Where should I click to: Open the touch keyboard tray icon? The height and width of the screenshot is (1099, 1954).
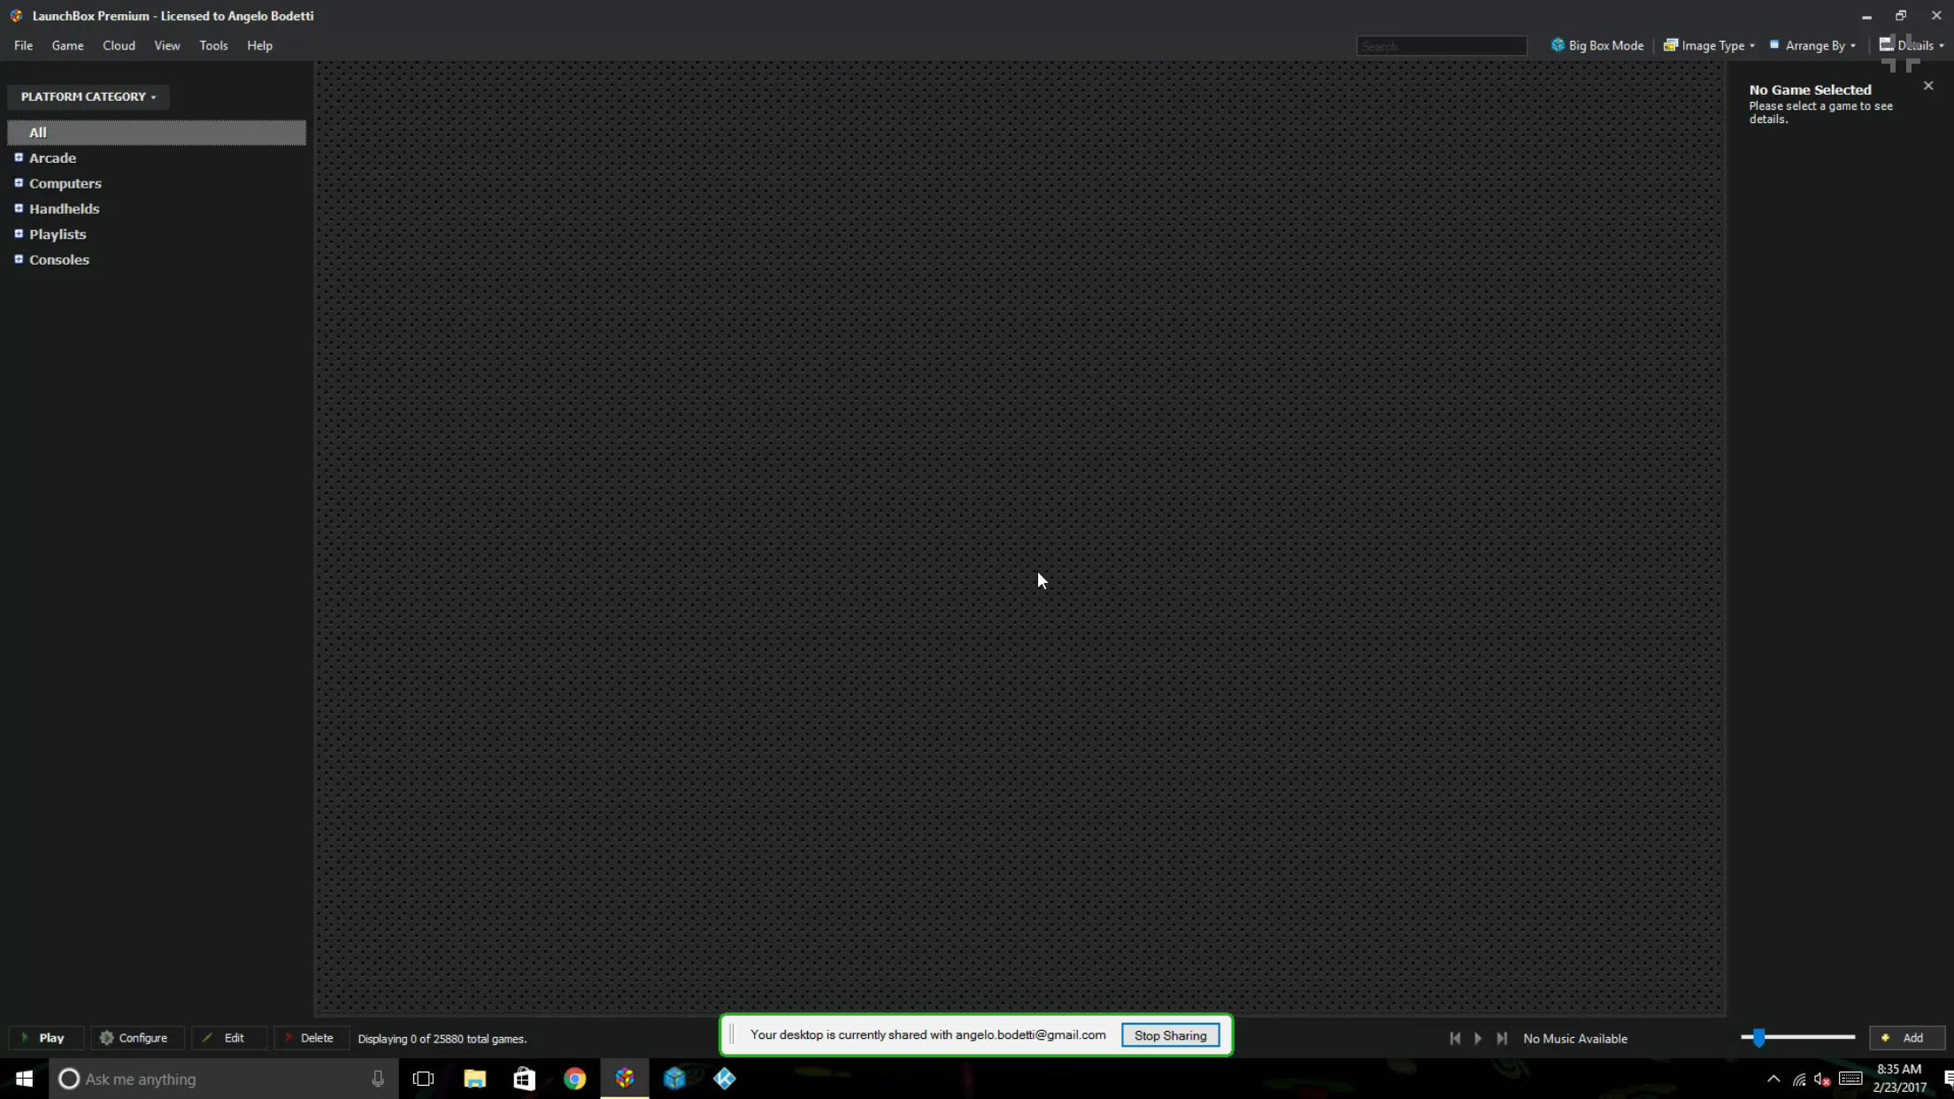1850,1079
